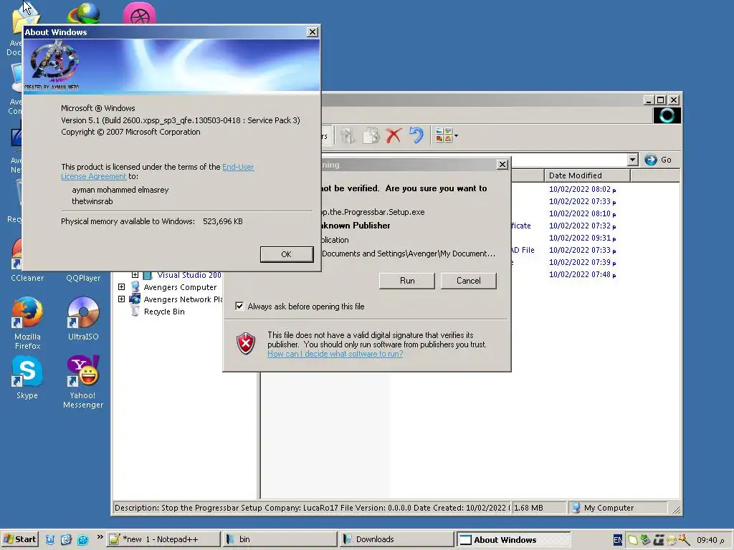The width and height of the screenshot is (734, 550).
Task: Open the Views dropdown arrow
Action: coord(456,136)
